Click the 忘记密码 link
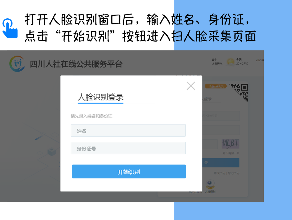 coord(234,173)
